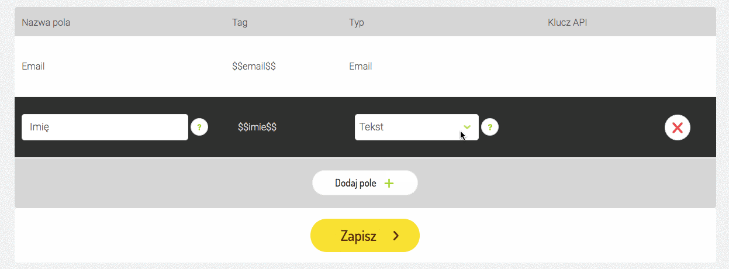The image size is (729, 269).
Task: Click the Zapisz label text
Action: [358, 236]
